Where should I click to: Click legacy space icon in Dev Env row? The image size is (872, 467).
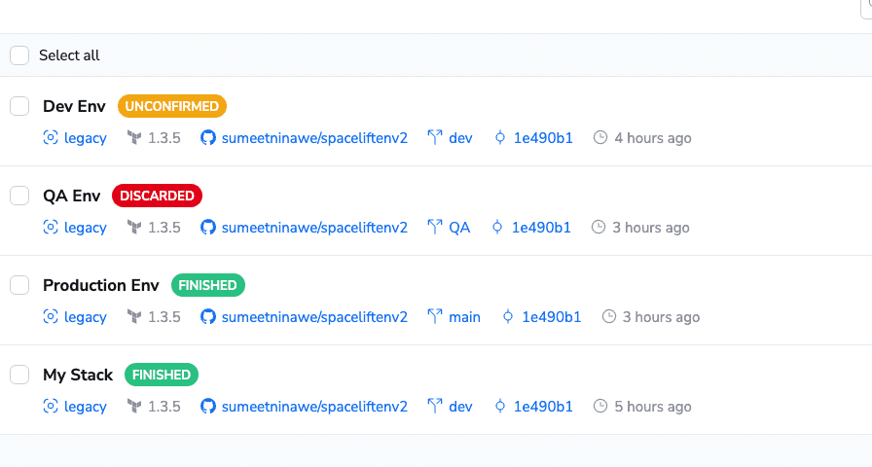(51, 137)
